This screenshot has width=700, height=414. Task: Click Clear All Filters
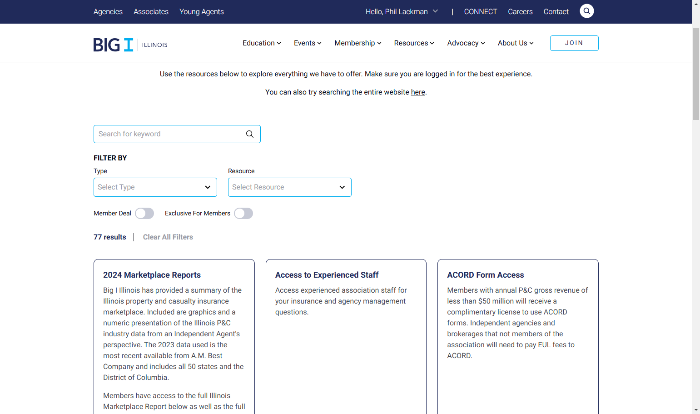coord(168,237)
